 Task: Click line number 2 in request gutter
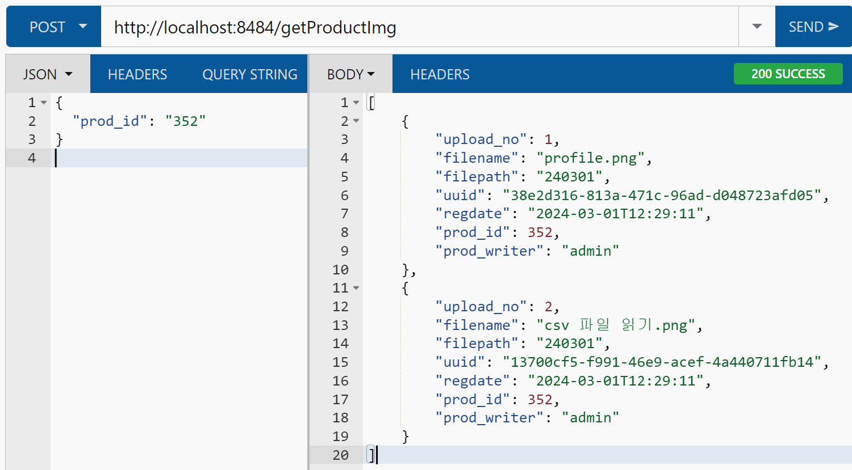32,121
